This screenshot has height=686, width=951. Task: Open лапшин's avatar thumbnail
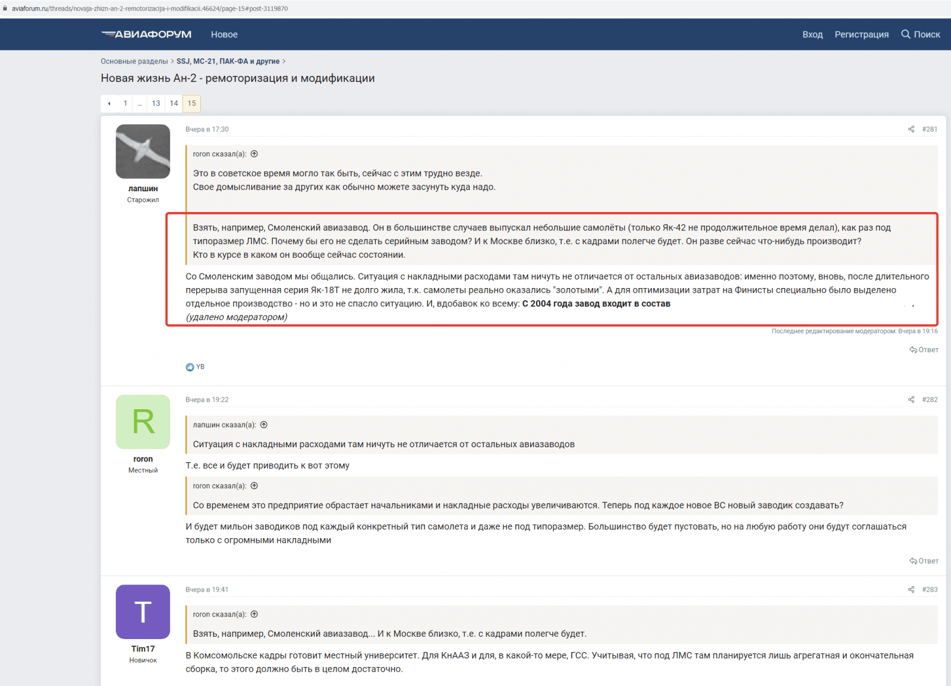coord(143,151)
